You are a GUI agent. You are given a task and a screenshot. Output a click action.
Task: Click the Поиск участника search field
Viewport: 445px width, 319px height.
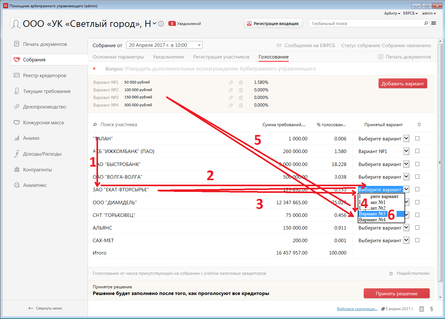coord(119,125)
